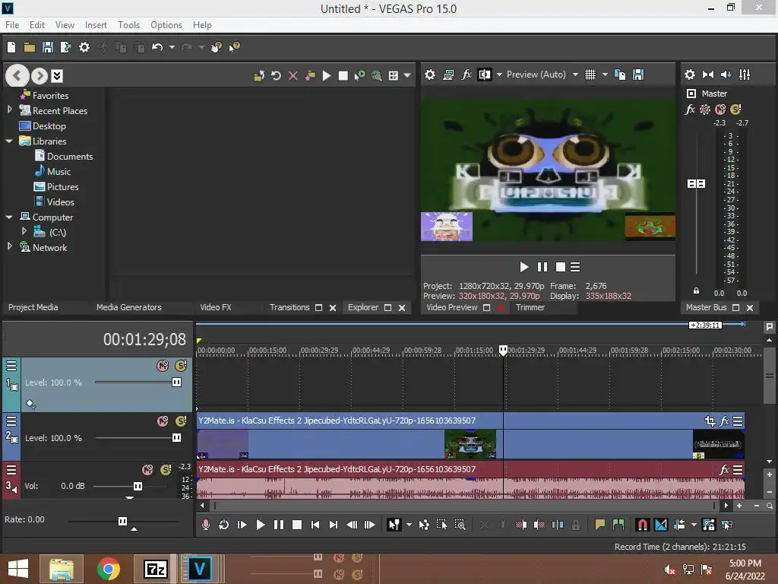This screenshot has height=584, width=778.
Task: Open the What's This help icon
Action: (234, 47)
